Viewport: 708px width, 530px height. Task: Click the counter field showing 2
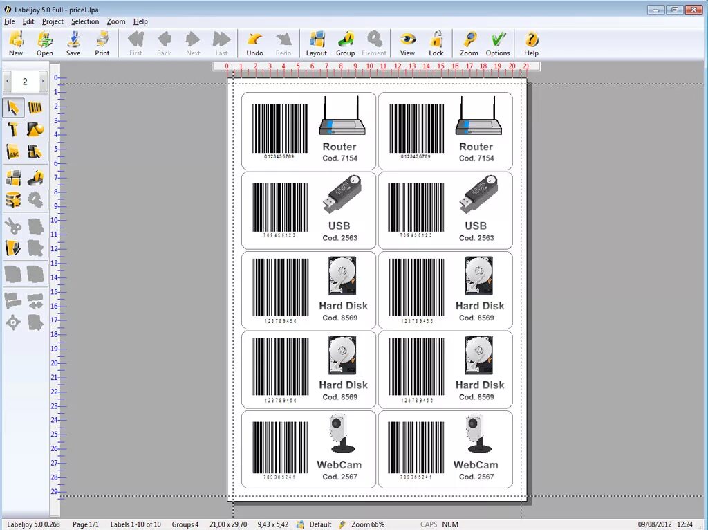pyautogui.click(x=25, y=82)
